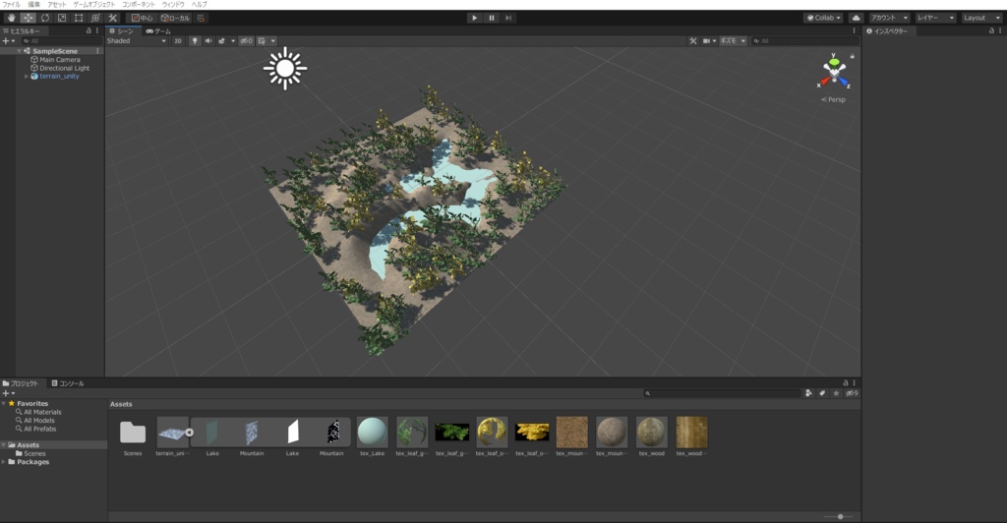Select Scenes folder in project tree
This screenshot has width=1007, height=523.
pos(34,454)
